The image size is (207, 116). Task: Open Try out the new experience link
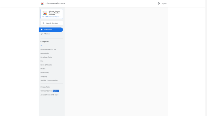point(51,17)
